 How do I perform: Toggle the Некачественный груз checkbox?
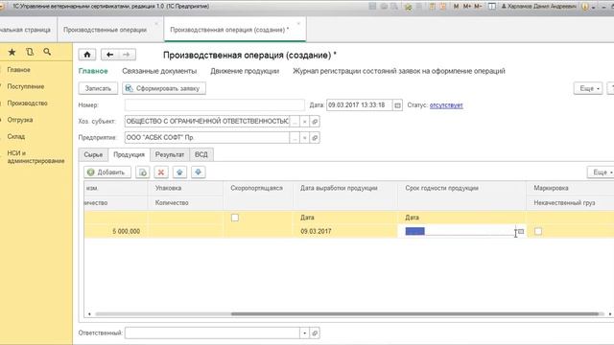(x=538, y=232)
